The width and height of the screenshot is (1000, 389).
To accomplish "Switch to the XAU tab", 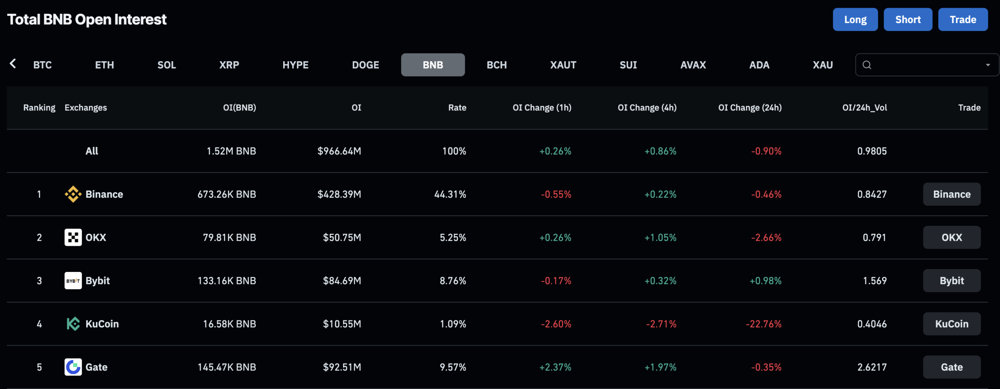I will coord(823,65).
